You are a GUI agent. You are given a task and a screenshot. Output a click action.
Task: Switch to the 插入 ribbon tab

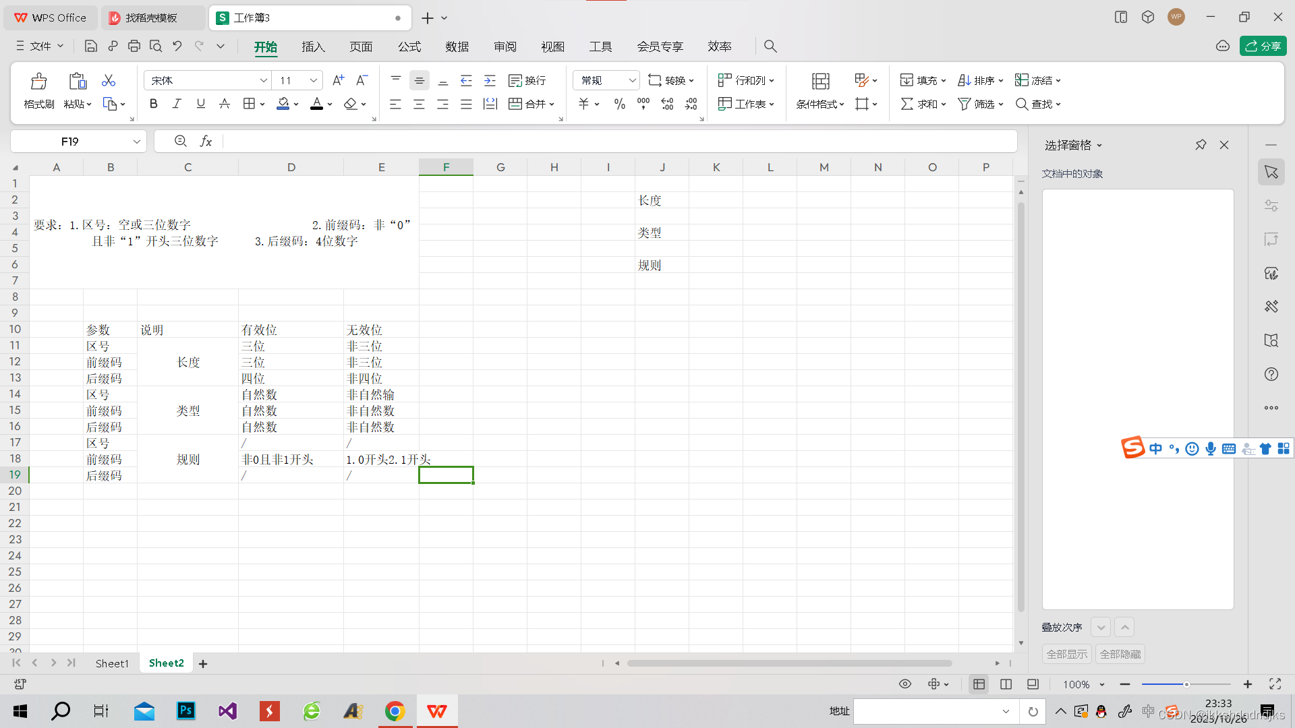[x=313, y=47]
